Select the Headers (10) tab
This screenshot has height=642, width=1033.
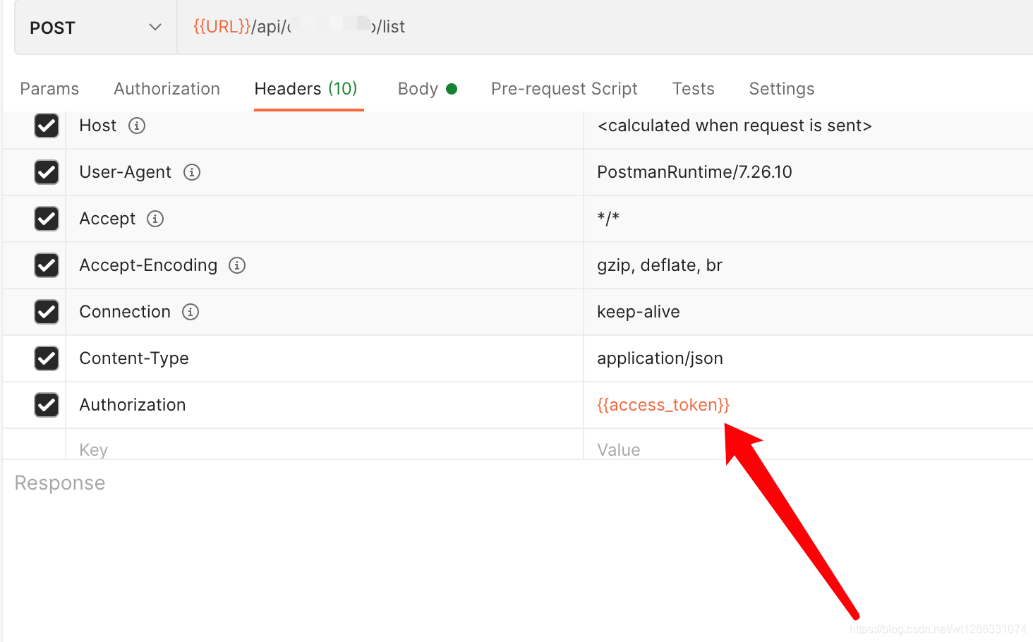click(306, 89)
